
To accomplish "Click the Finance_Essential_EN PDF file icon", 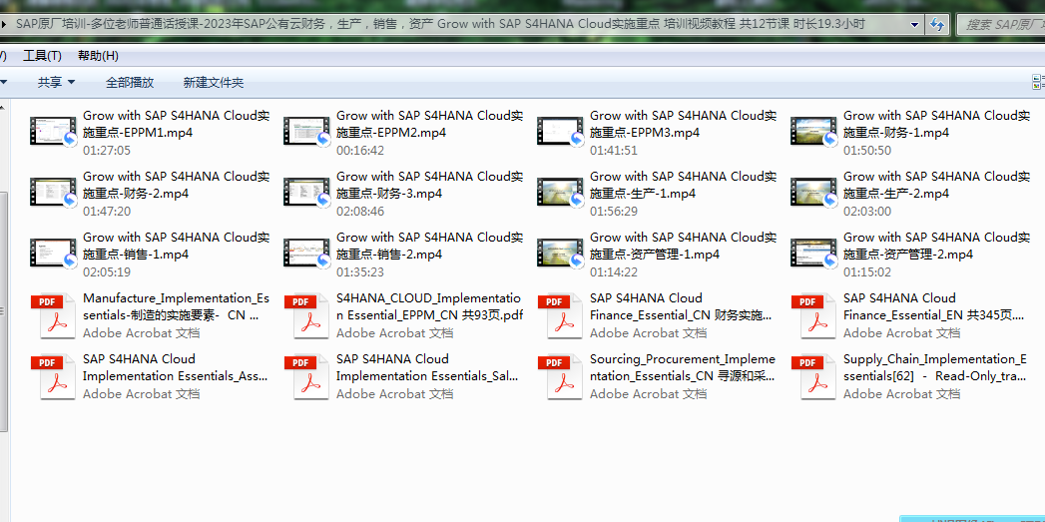I will [814, 316].
